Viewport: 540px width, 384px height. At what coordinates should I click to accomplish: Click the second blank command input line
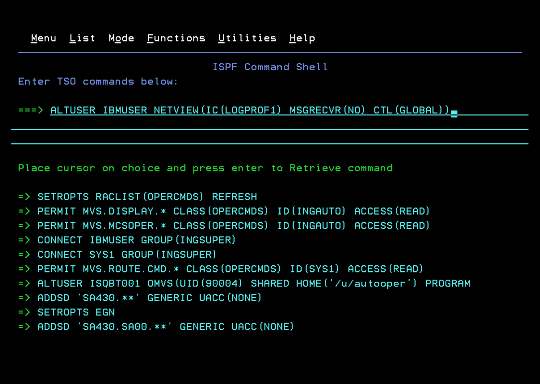[269, 125]
